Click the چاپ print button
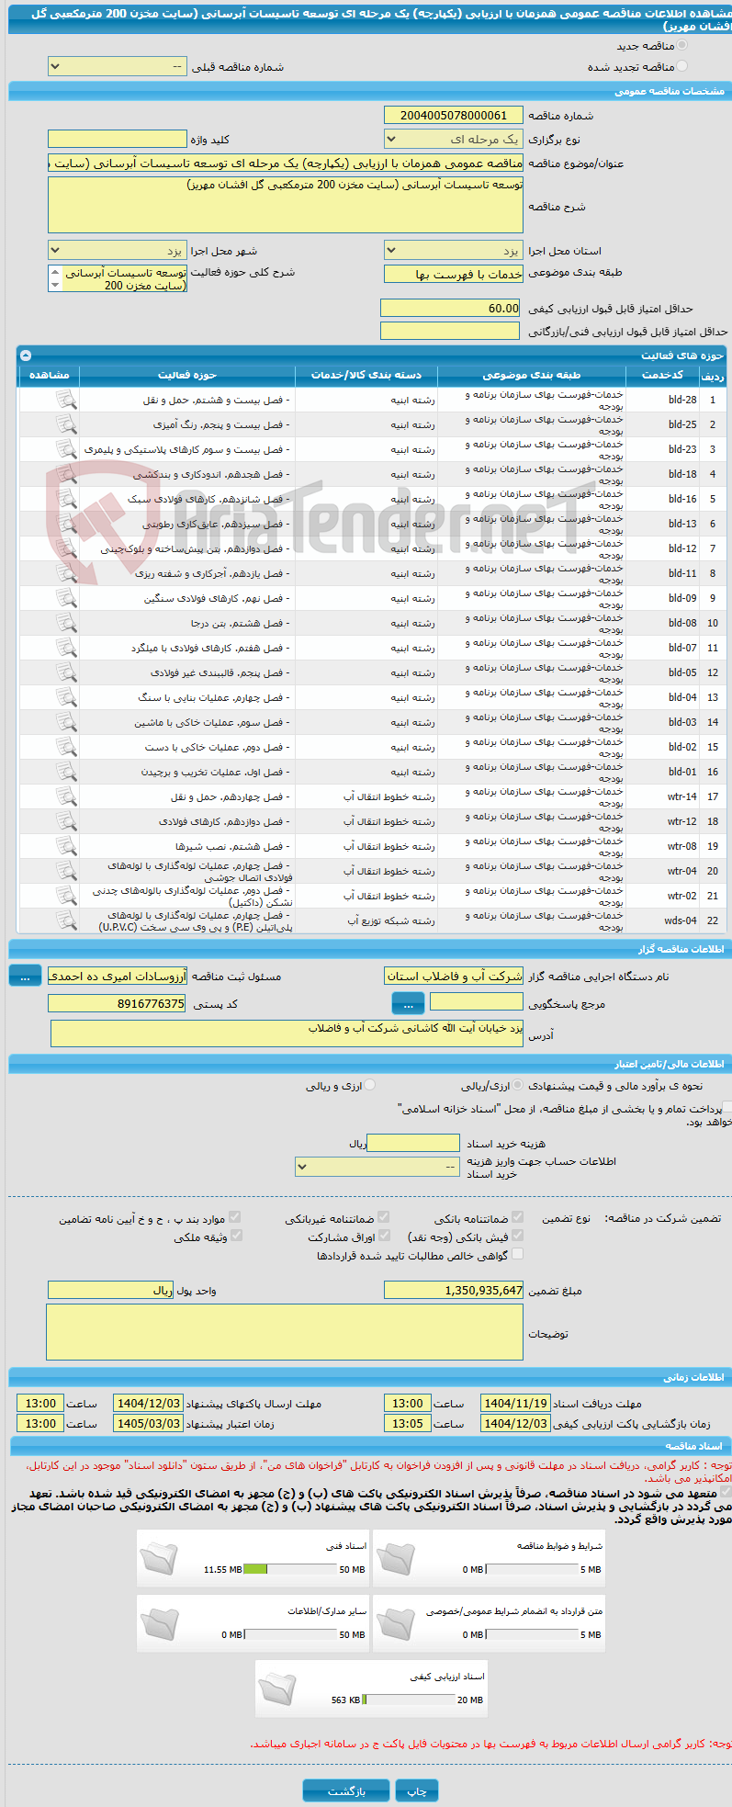This screenshot has width=732, height=1807. click(x=417, y=1790)
